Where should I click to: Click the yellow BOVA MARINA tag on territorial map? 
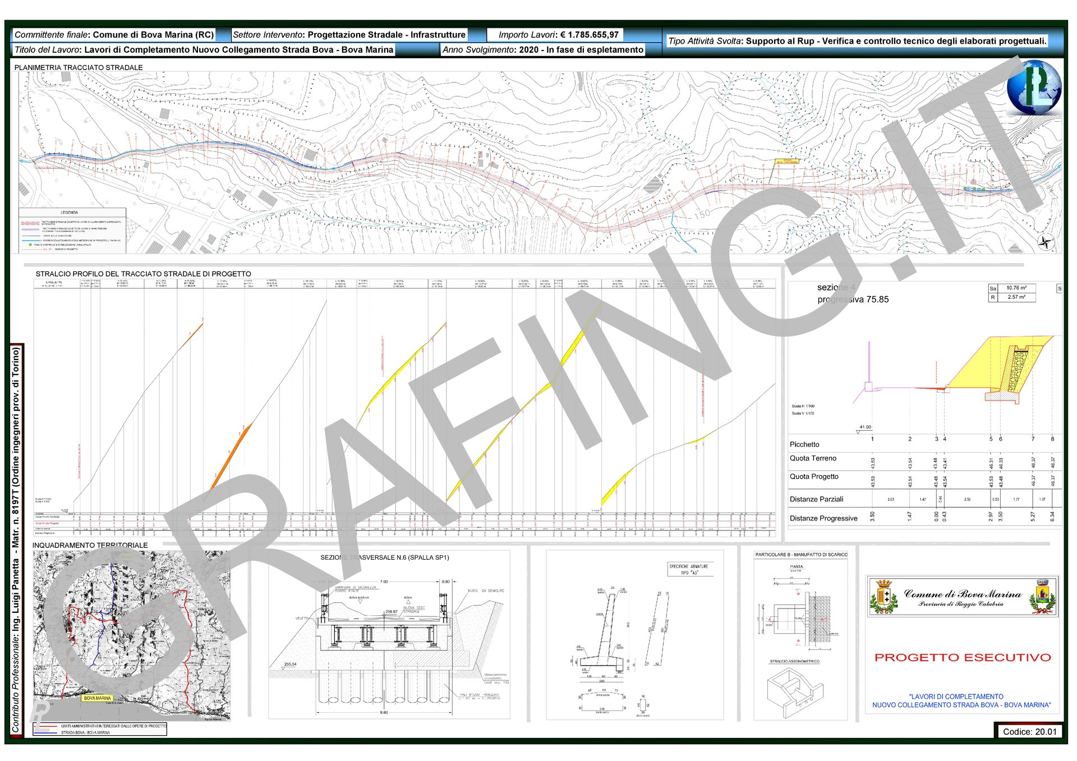[x=97, y=698]
